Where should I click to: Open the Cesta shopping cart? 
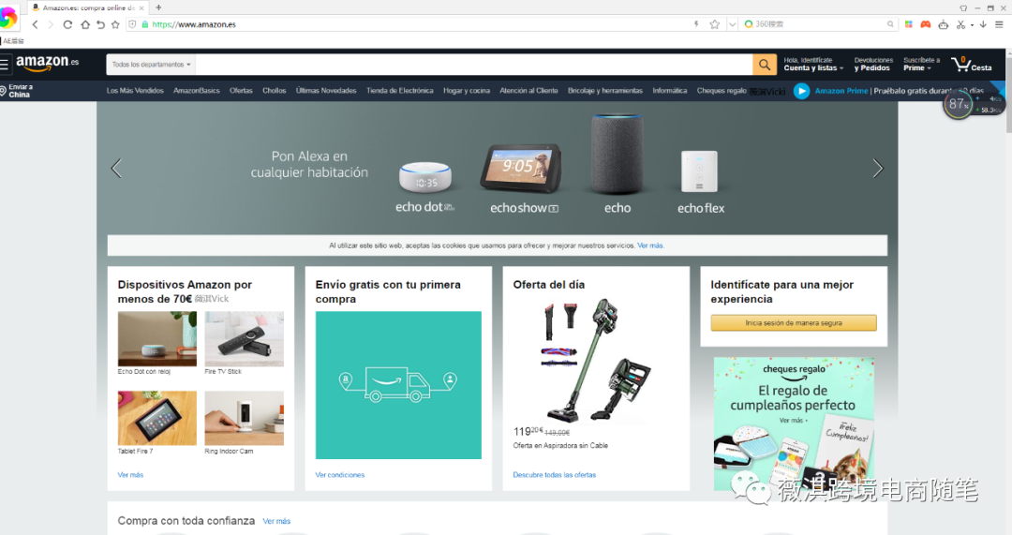pyautogui.click(x=972, y=64)
